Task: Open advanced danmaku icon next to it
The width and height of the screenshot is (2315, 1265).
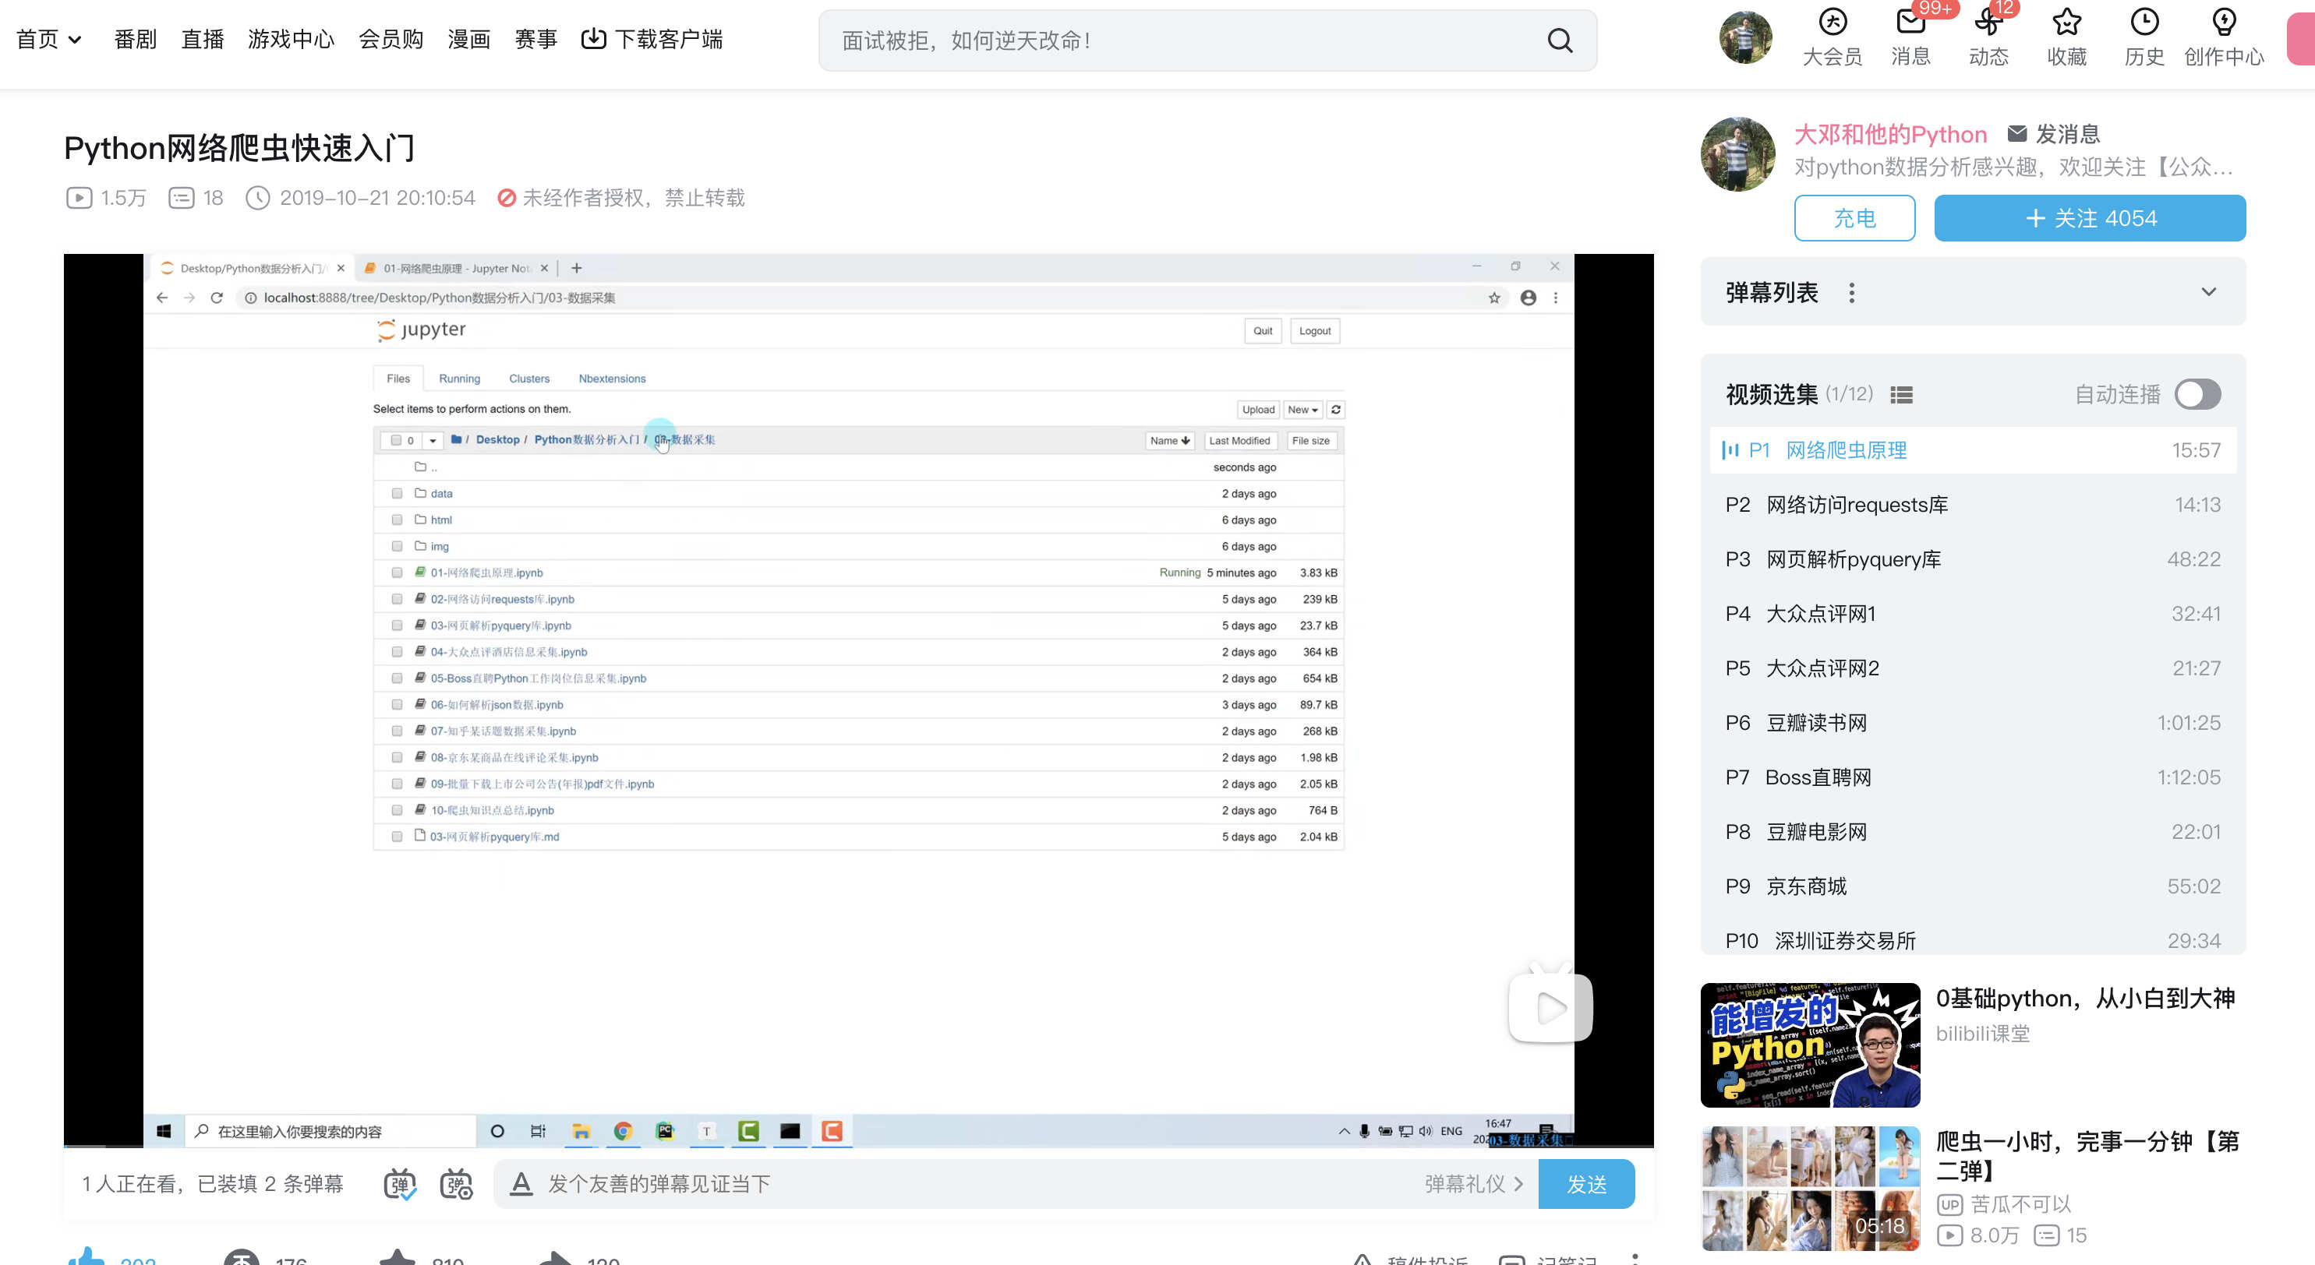Action: coord(456,1183)
